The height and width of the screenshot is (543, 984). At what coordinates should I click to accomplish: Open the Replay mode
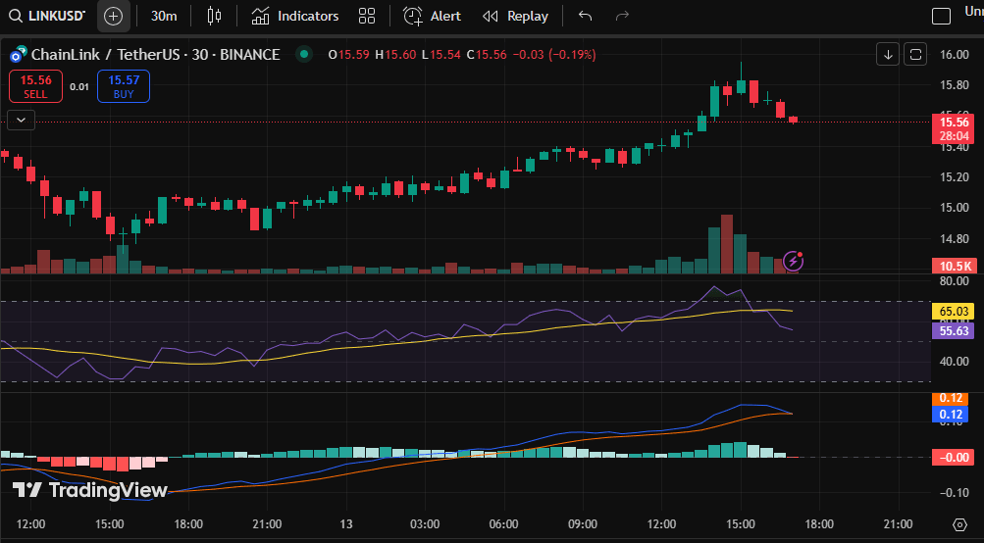[516, 16]
